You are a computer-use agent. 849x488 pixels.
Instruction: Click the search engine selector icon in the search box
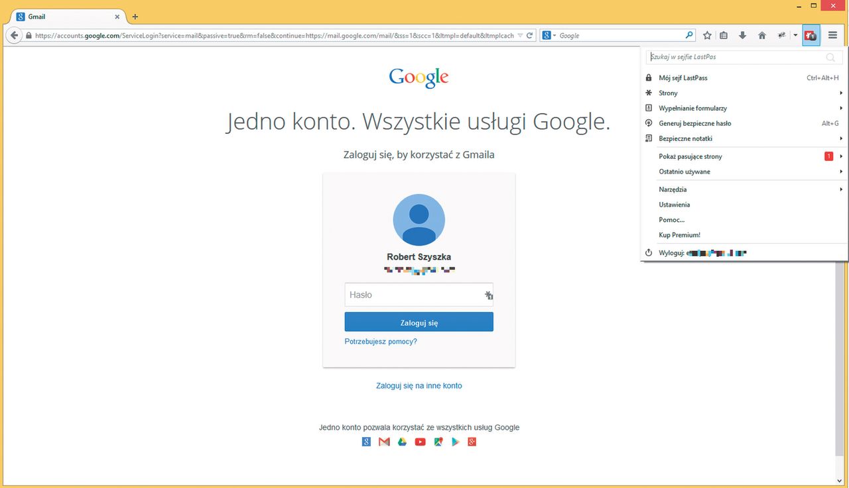click(x=548, y=36)
